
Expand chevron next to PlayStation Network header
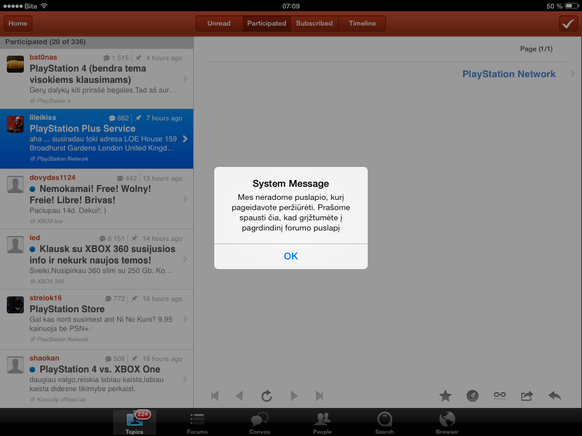tap(573, 74)
